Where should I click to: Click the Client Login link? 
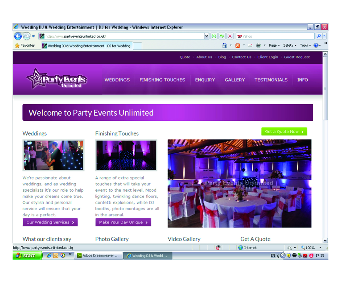click(x=268, y=57)
